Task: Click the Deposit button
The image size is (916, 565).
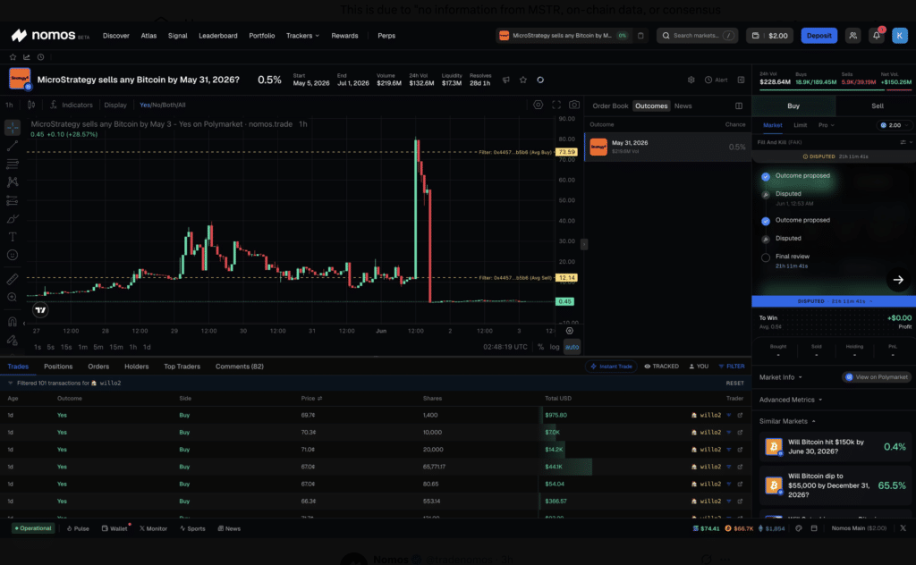Action: point(819,36)
